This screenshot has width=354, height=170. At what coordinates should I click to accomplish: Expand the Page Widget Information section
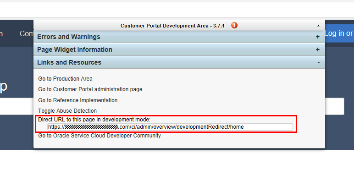point(179,49)
